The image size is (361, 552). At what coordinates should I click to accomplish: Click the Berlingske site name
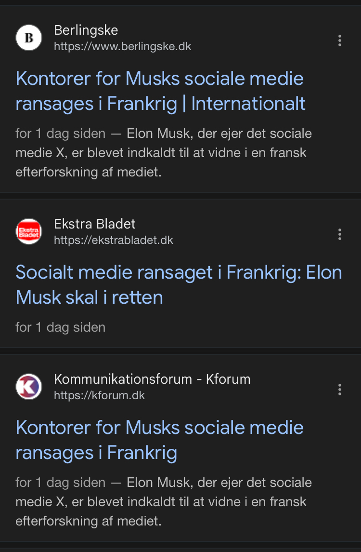86,30
